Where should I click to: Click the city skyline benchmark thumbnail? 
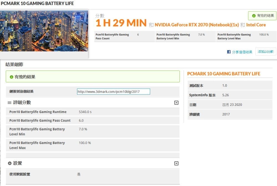[x=44, y=31]
